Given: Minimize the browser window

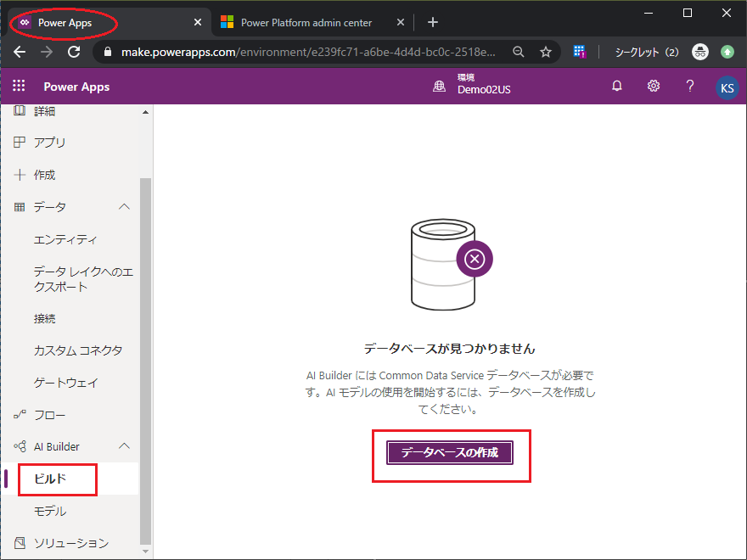Looking at the screenshot, I should point(648,13).
